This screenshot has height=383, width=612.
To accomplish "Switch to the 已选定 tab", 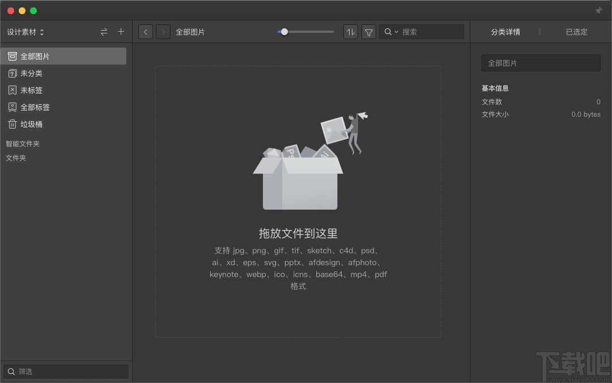I will tap(576, 32).
